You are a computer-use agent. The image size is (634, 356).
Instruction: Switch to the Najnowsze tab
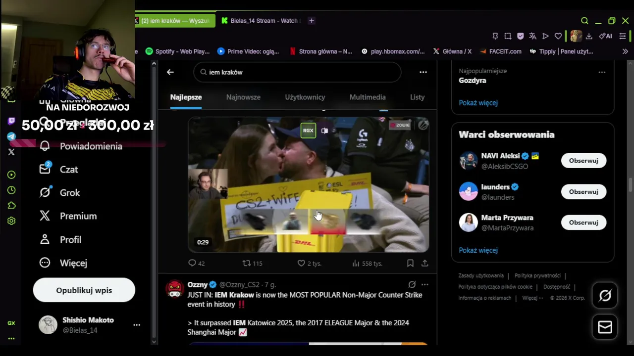click(x=243, y=97)
